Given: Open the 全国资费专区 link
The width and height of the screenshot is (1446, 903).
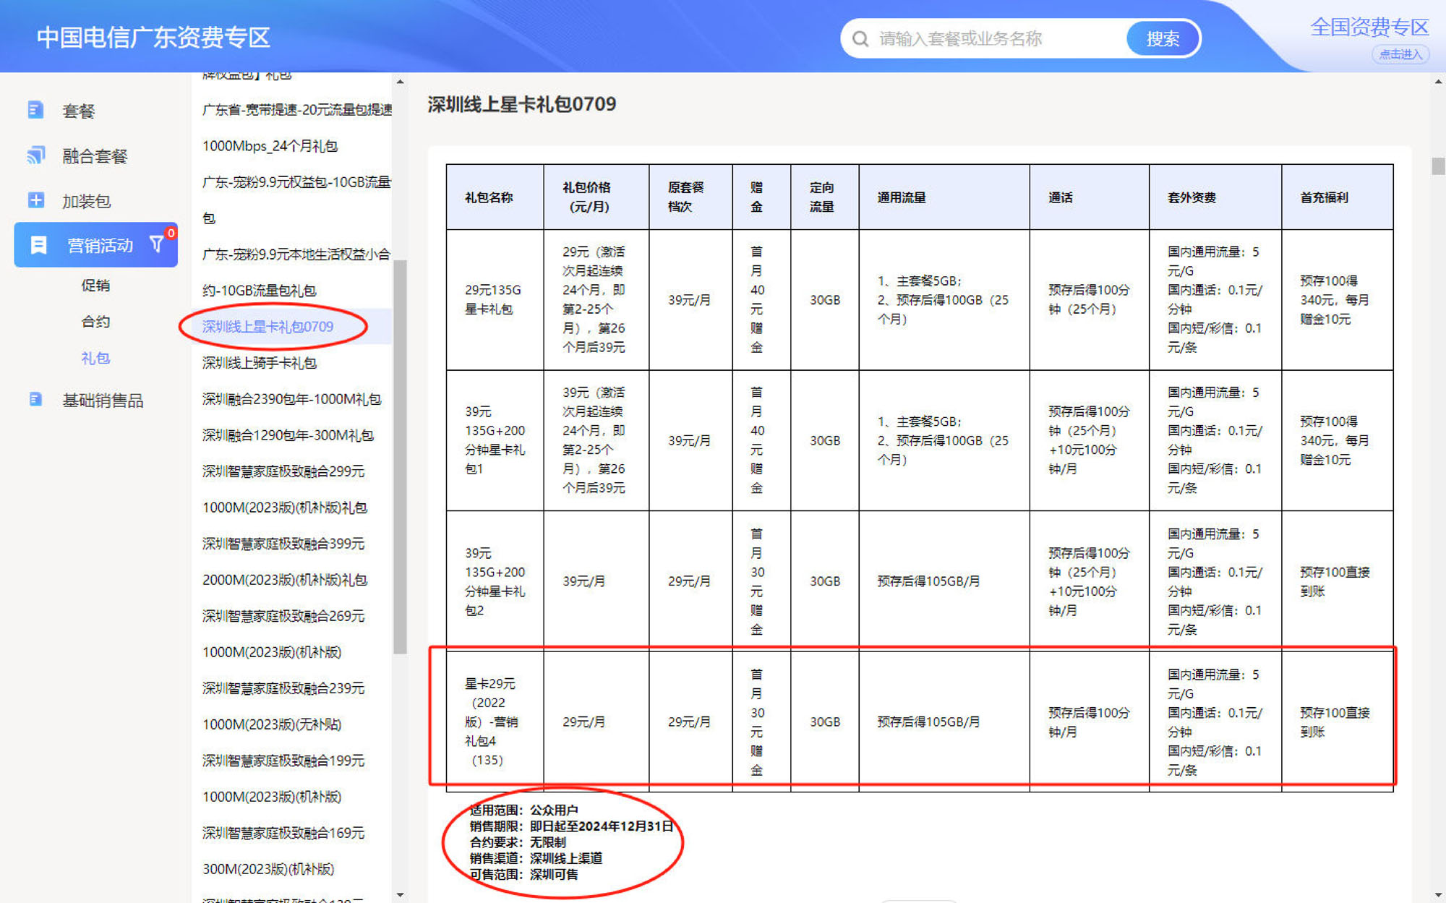Looking at the screenshot, I should 1369,27.
